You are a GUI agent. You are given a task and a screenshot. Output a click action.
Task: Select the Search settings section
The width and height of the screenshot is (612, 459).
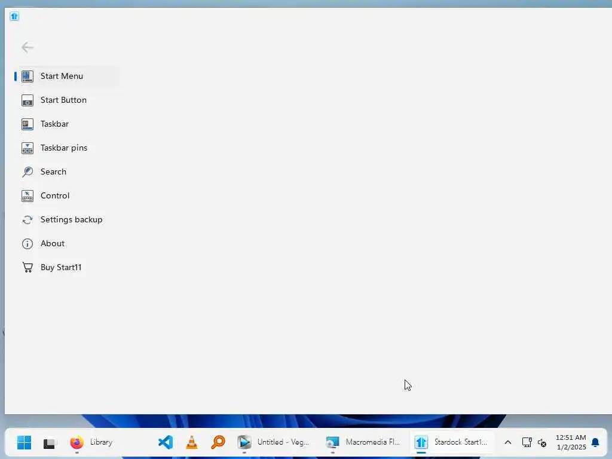[67, 172]
